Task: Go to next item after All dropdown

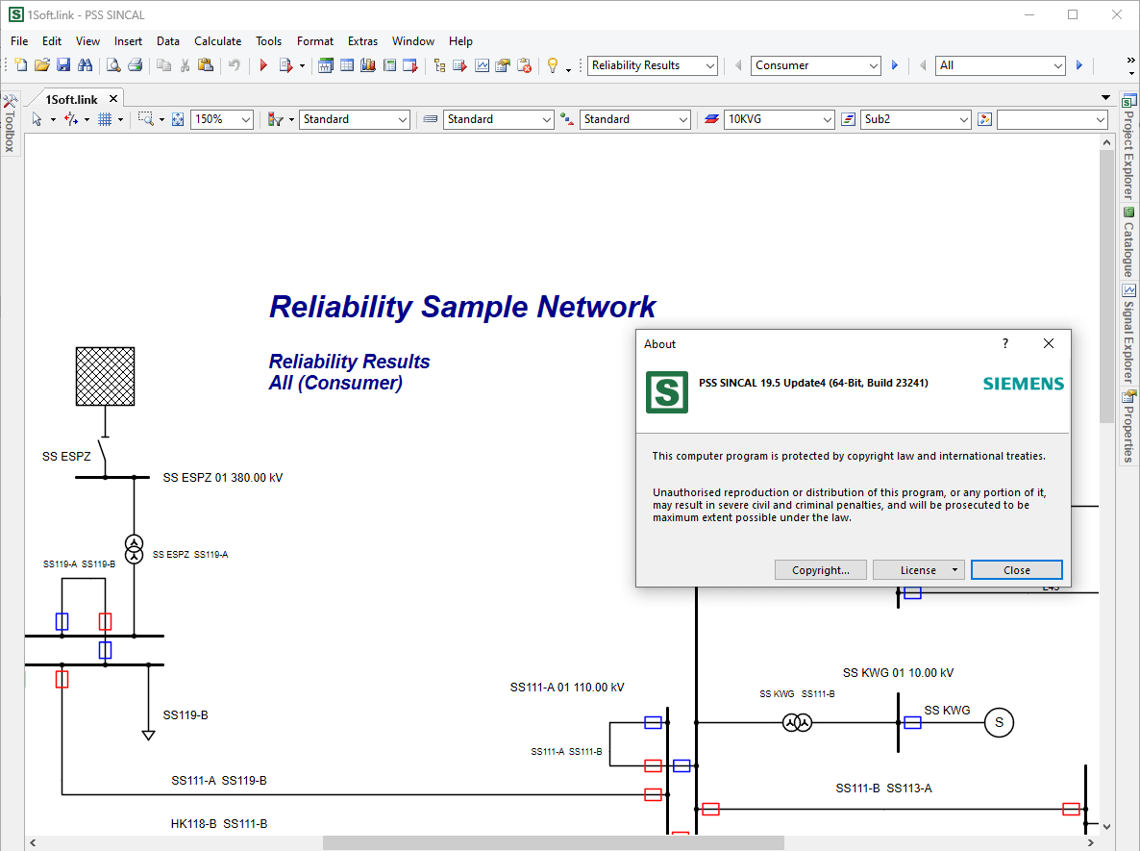Action: click(x=1079, y=65)
